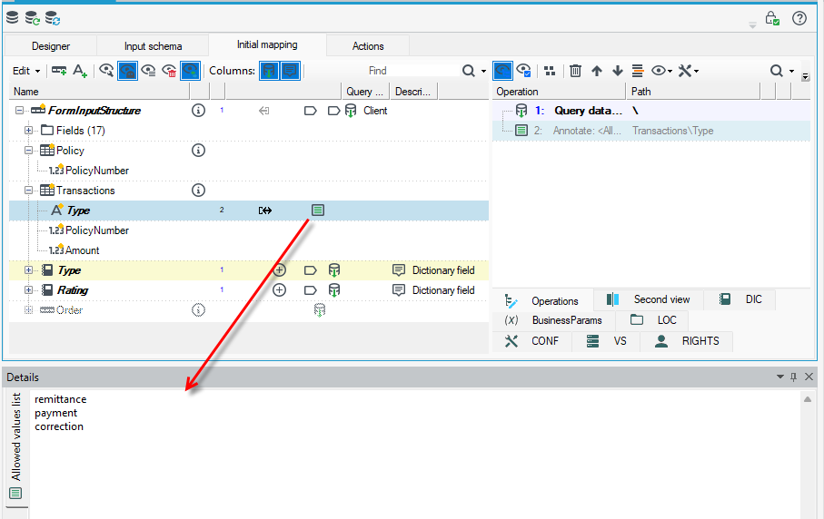Open the Edit dropdown menu
Image resolution: width=824 pixels, height=519 pixels.
(26, 71)
